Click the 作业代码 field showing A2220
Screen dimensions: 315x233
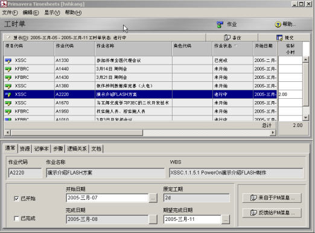pyautogui.click(x=25, y=173)
